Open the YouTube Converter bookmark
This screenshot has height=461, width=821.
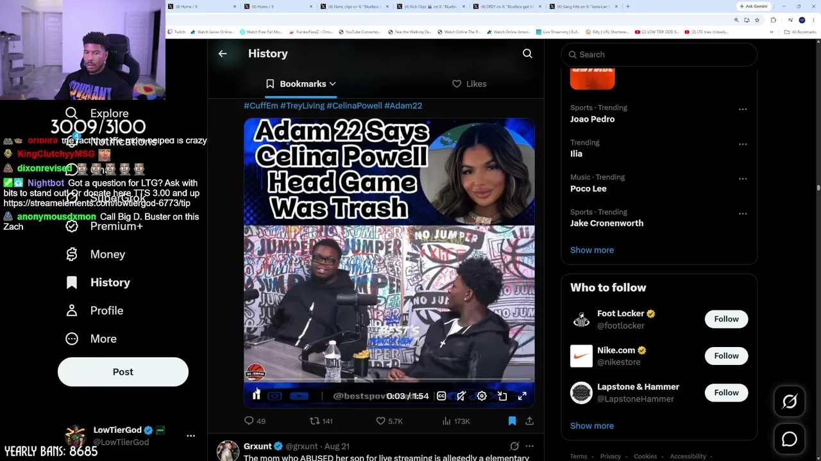click(x=360, y=32)
